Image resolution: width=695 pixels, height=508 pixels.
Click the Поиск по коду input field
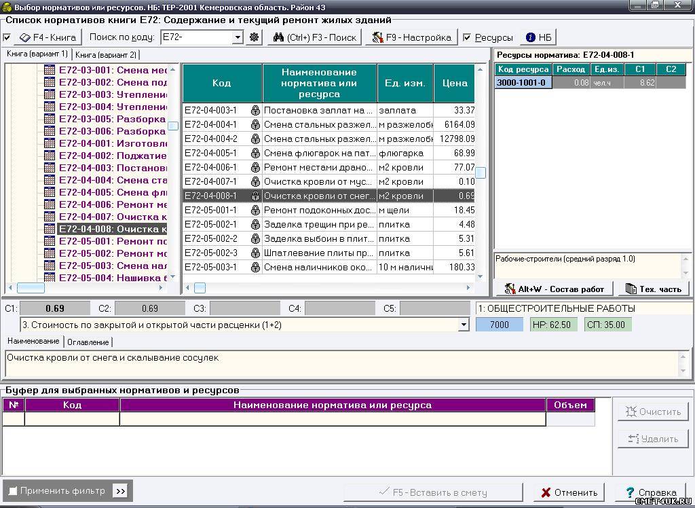click(x=197, y=37)
